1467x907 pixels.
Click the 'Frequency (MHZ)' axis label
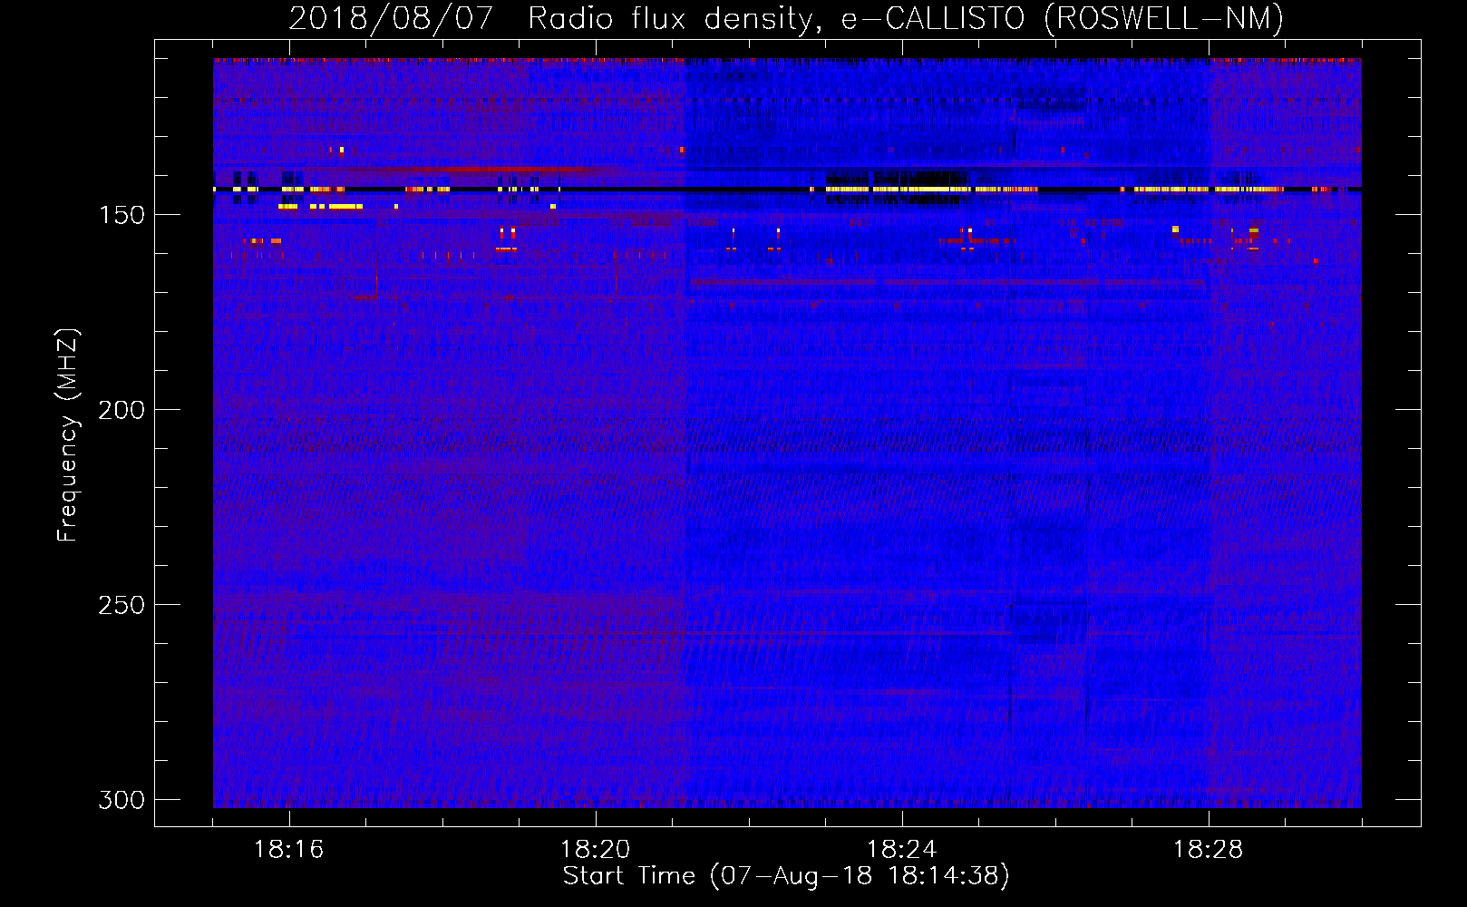click(68, 434)
